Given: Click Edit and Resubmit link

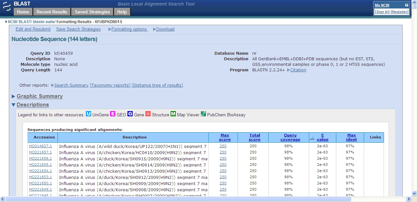Looking at the screenshot, I should pos(33,29).
